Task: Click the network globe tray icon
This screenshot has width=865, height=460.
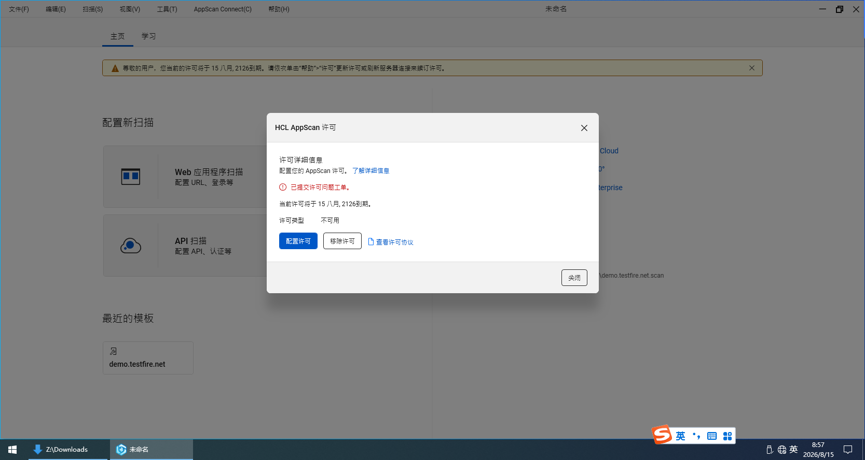Action: click(782, 450)
